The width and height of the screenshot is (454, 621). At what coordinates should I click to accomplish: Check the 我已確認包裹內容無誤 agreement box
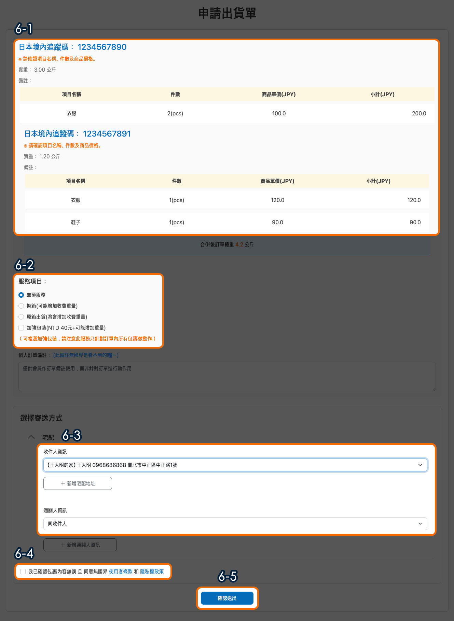pos(23,571)
